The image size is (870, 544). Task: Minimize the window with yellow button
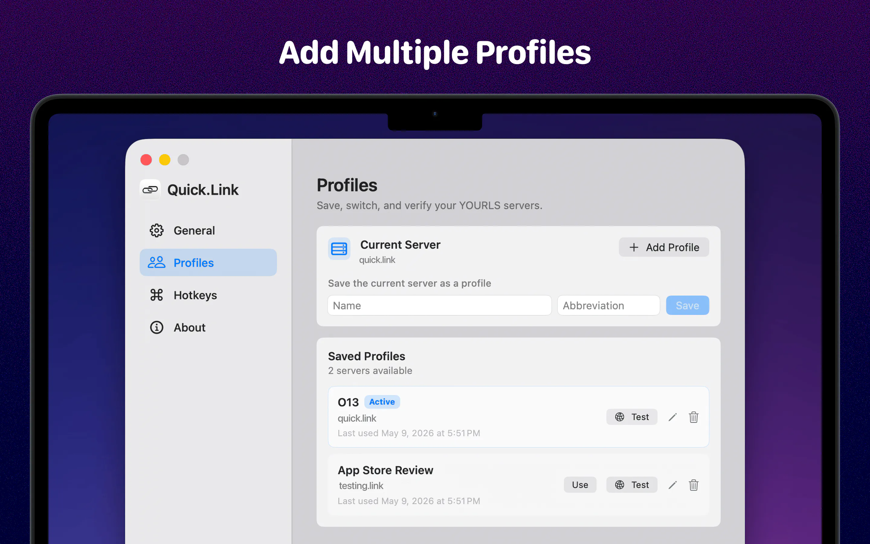pyautogui.click(x=165, y=160)
